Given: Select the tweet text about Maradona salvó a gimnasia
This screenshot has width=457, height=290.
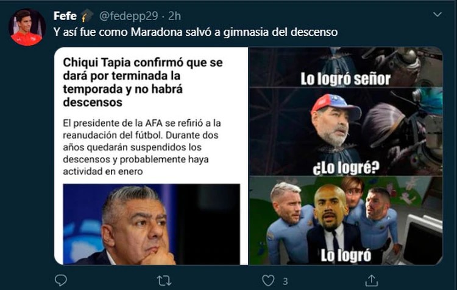Looking at the screenshot, I should pyautogui.click(x=195, y=32).
